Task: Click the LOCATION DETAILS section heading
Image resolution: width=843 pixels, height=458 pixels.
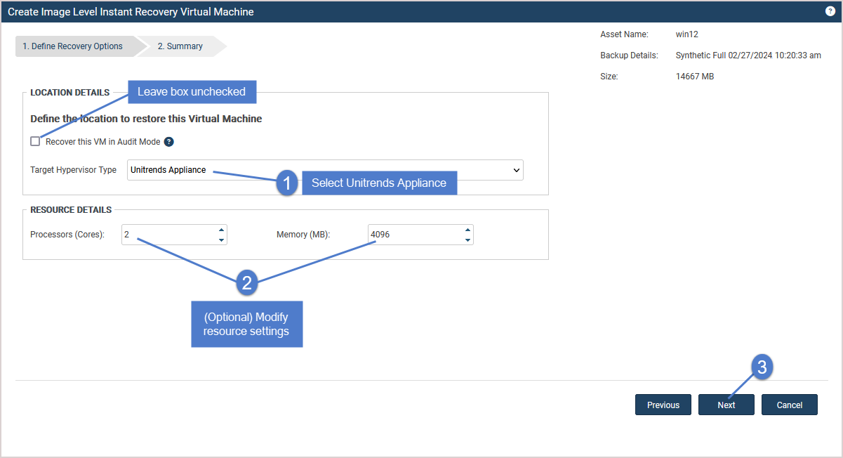Action: click(69, 93)
